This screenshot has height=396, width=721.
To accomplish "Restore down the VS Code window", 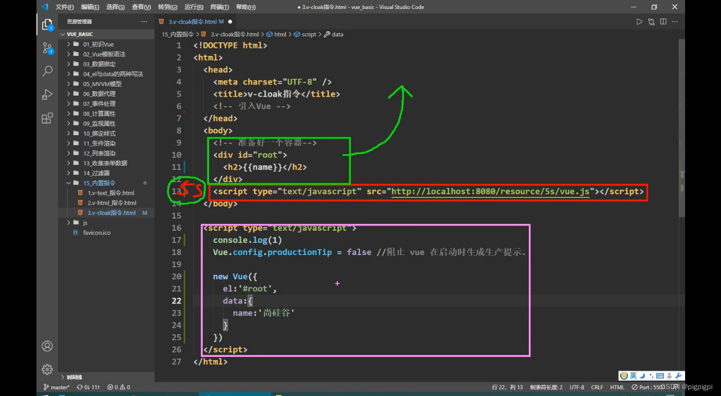I will coord(654,7).
